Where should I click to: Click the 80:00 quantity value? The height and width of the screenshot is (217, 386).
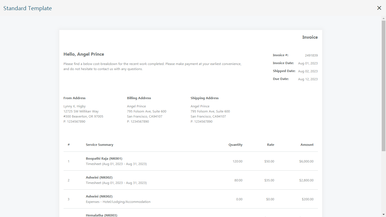pyautogui.click(x=238, y=180)
